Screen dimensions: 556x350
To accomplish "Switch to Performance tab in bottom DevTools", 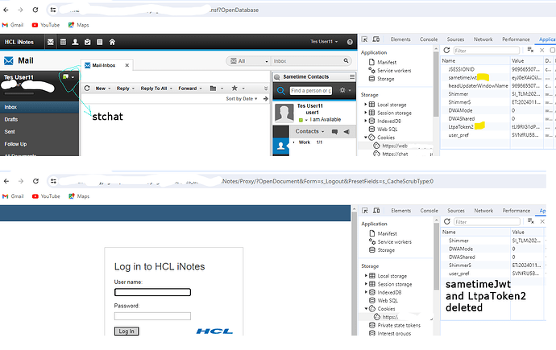I will pos(516,211).
